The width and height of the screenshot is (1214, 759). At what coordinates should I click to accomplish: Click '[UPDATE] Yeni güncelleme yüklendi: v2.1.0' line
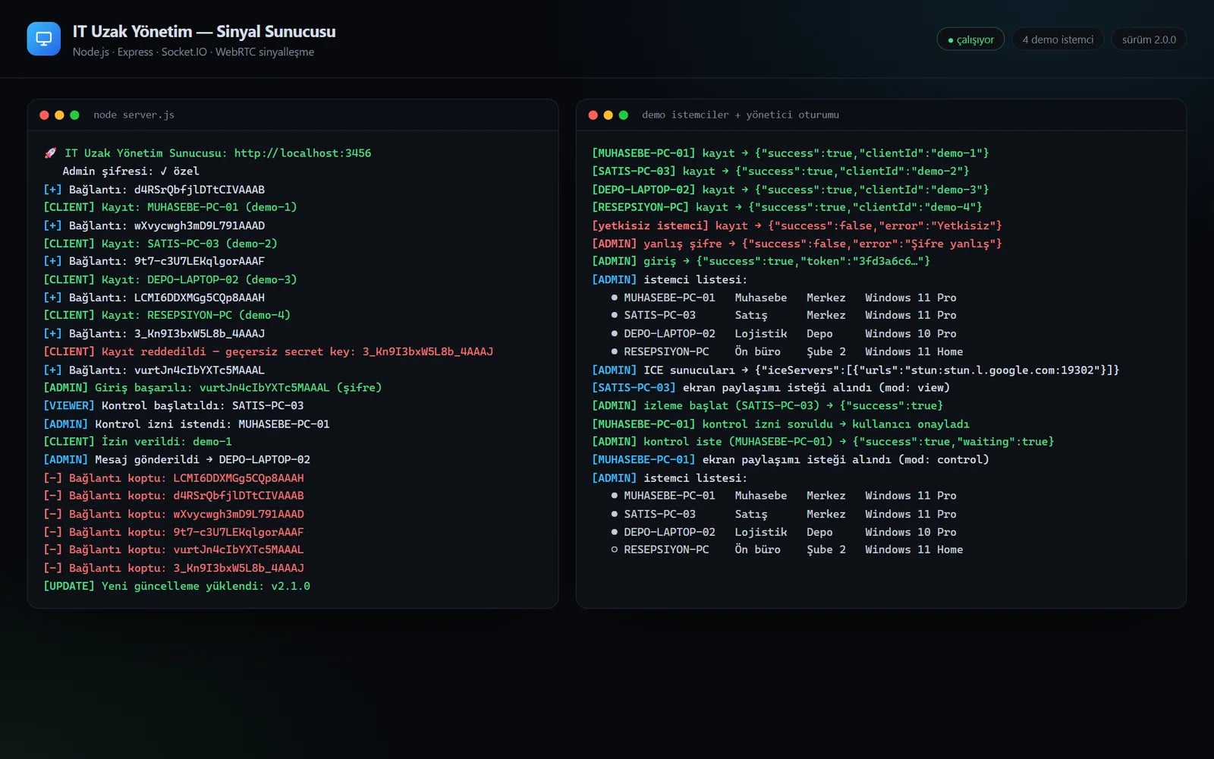(177, 586)
